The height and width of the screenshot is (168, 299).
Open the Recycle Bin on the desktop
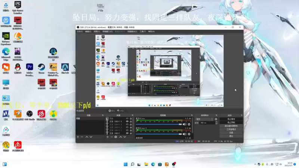tap(6, 7)
